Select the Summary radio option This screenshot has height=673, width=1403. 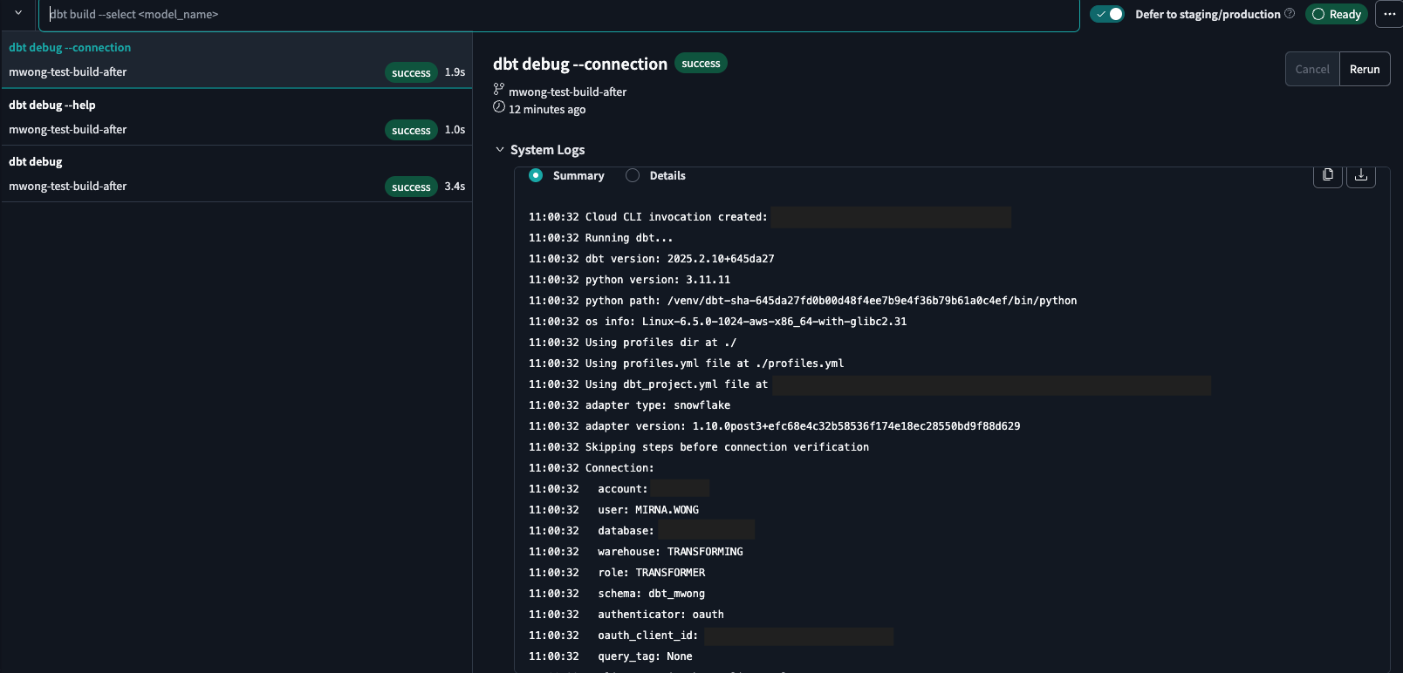tap(536, 175)
